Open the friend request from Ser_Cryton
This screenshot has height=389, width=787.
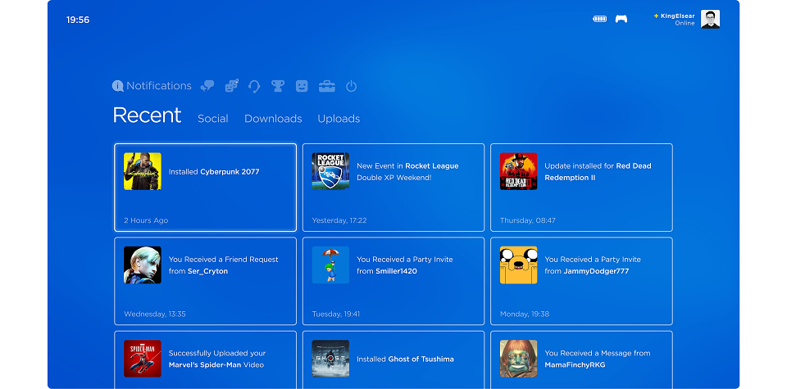coord(205,281)
